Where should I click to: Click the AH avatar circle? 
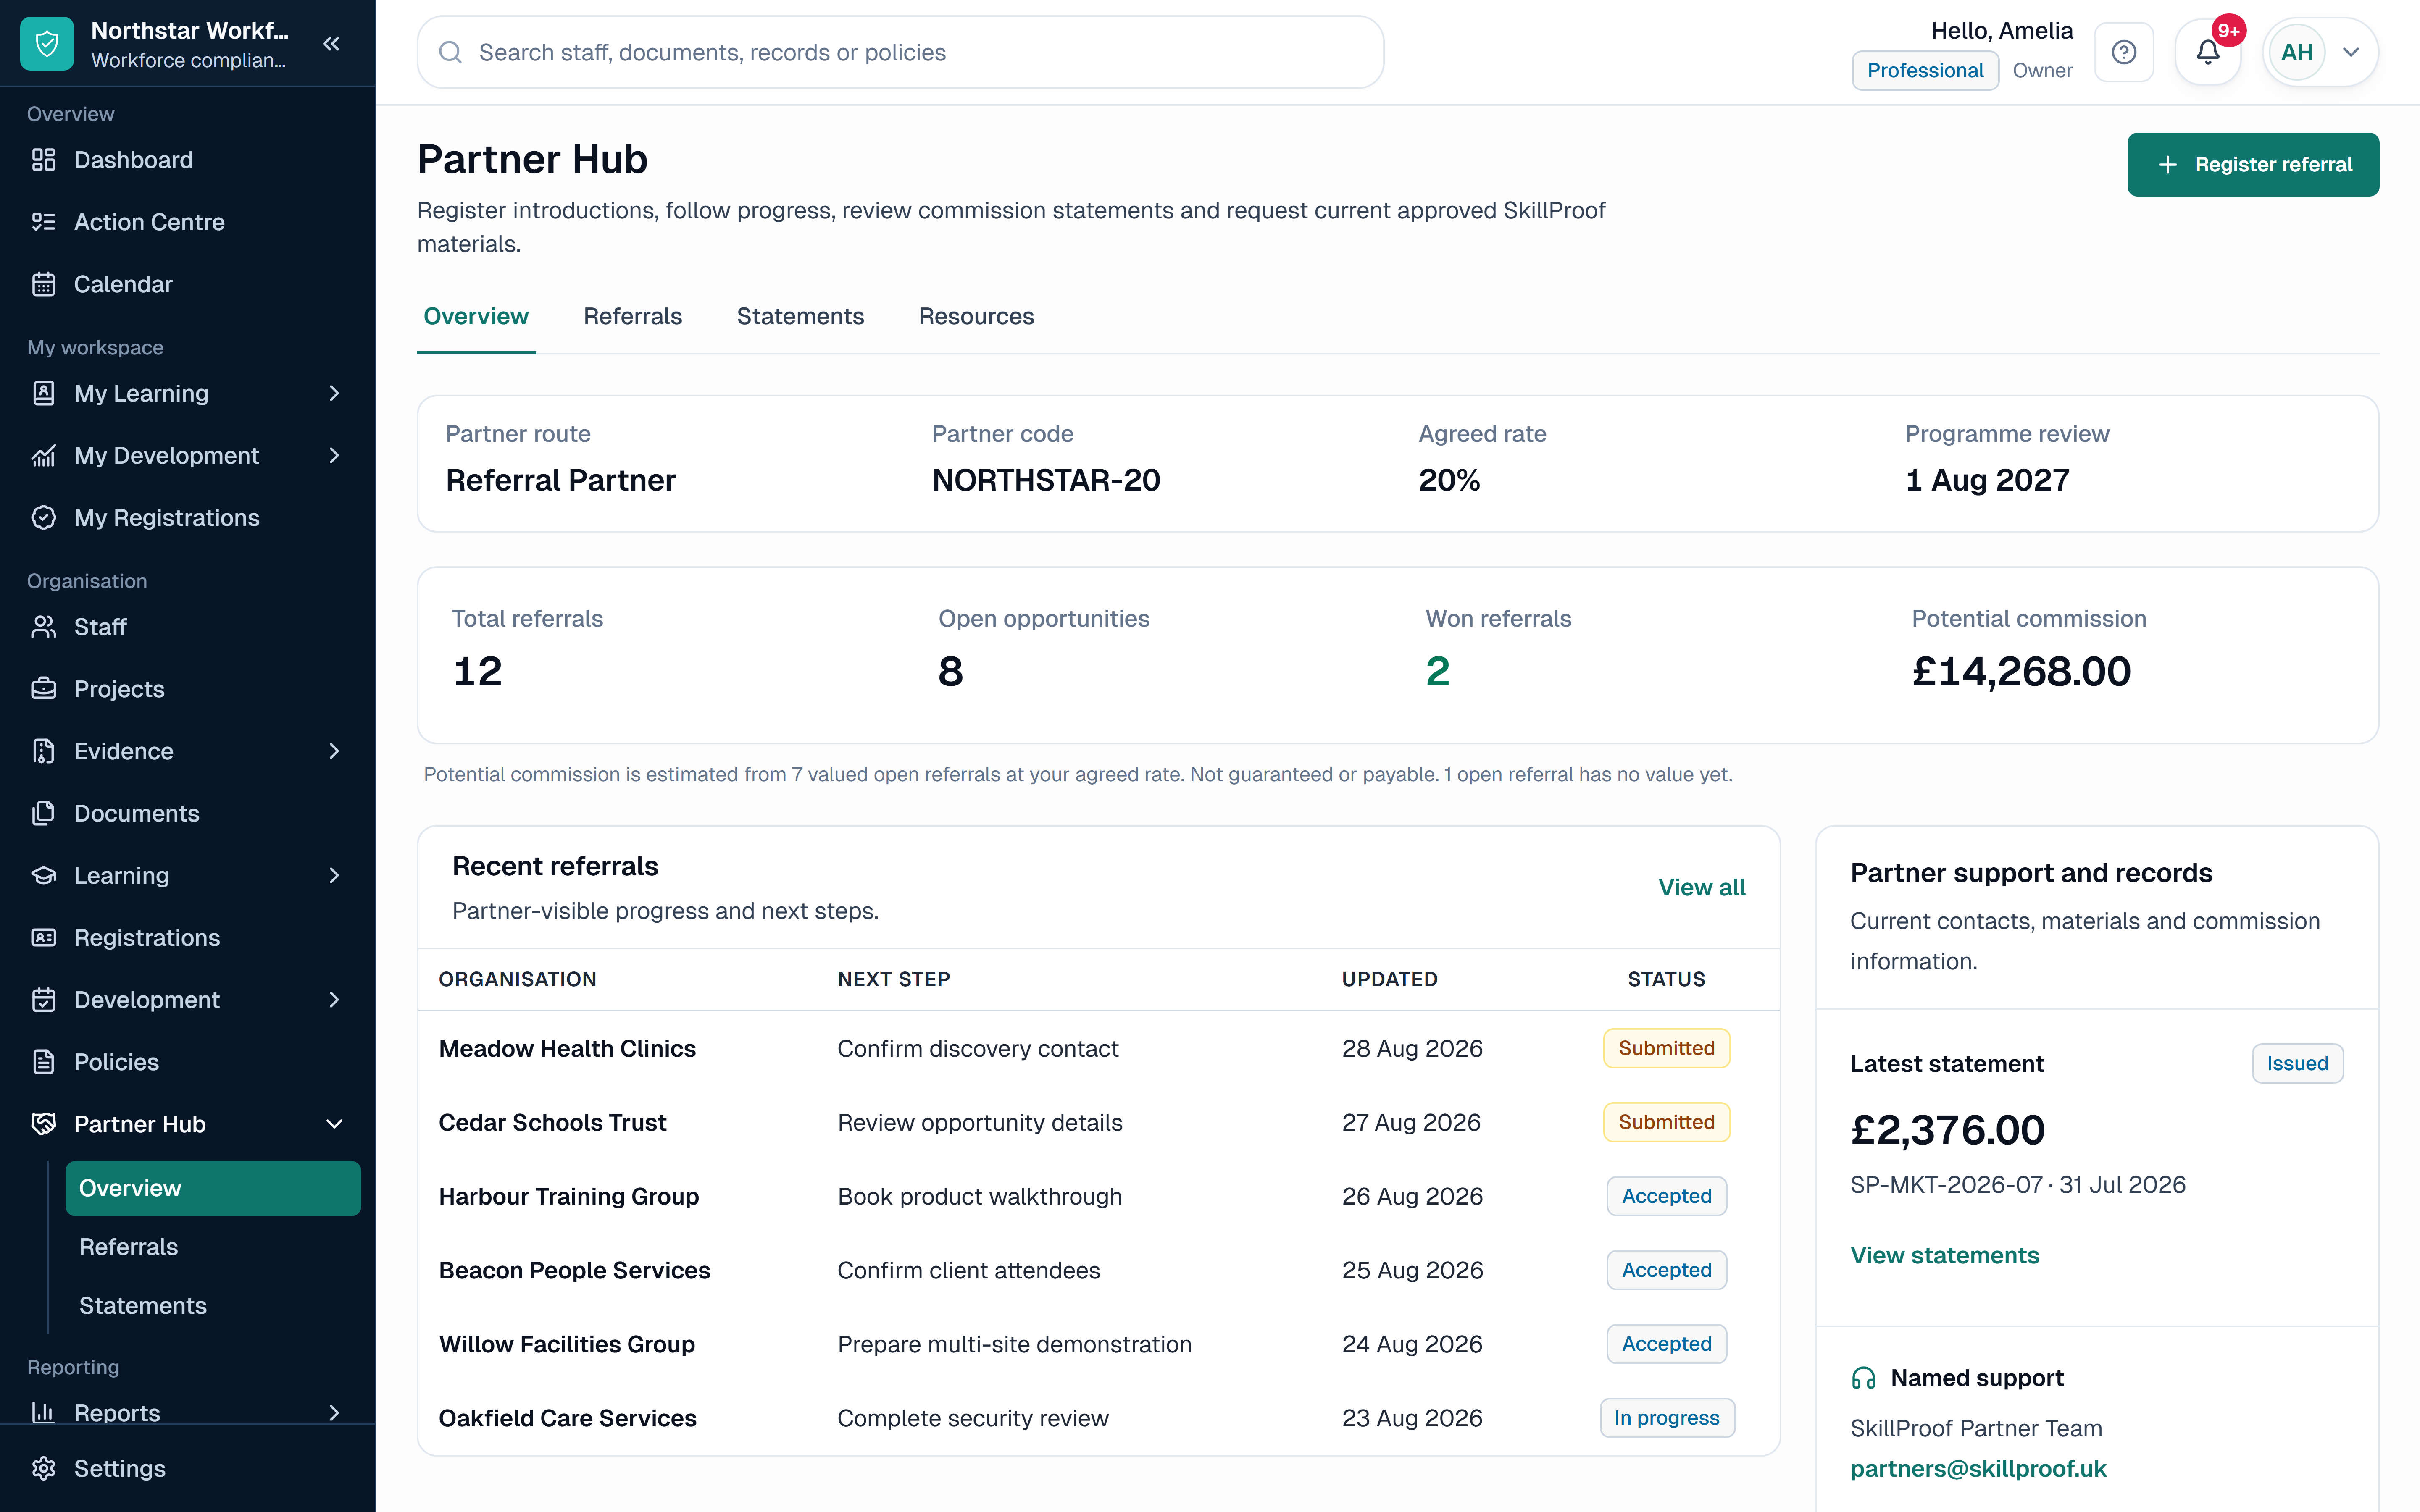click(2297, 52)
